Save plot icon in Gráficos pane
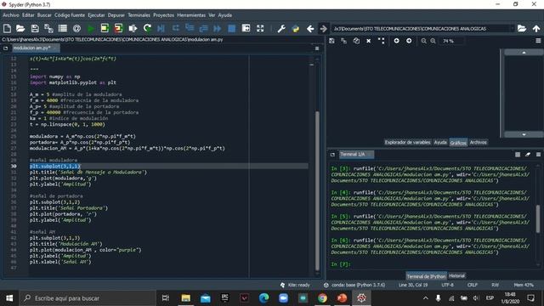This screenshot has height=306, width=544. 331,41
